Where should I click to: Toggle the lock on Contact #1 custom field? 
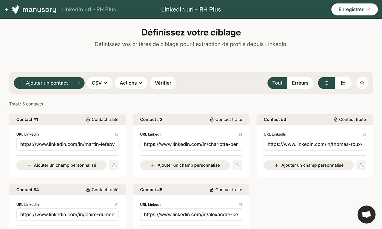(113, 165)
